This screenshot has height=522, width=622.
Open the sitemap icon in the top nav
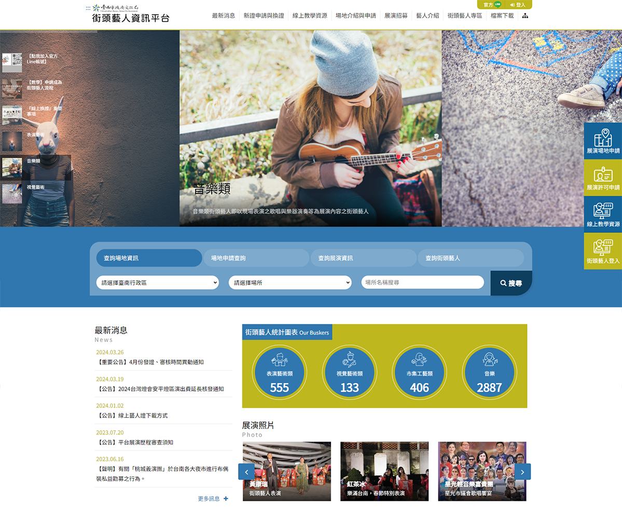click(525, 16)
